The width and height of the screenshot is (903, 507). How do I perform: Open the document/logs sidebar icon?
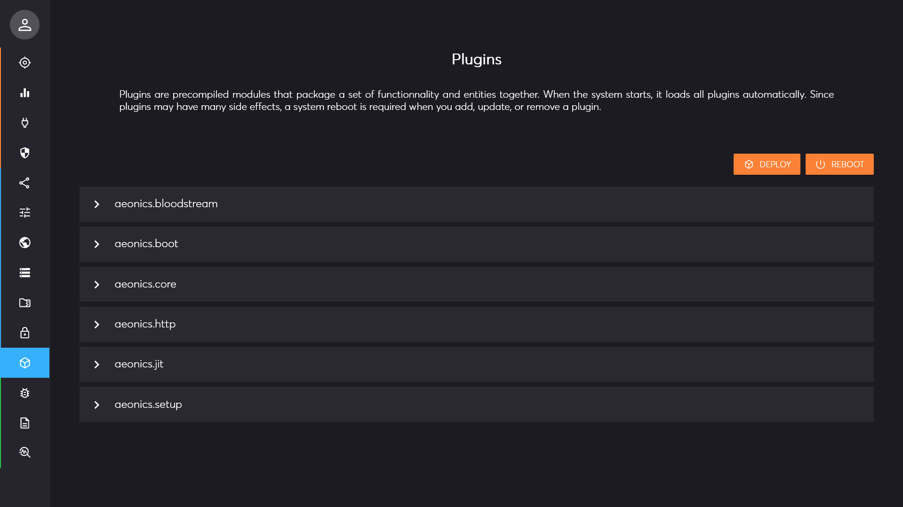[24, 423]
